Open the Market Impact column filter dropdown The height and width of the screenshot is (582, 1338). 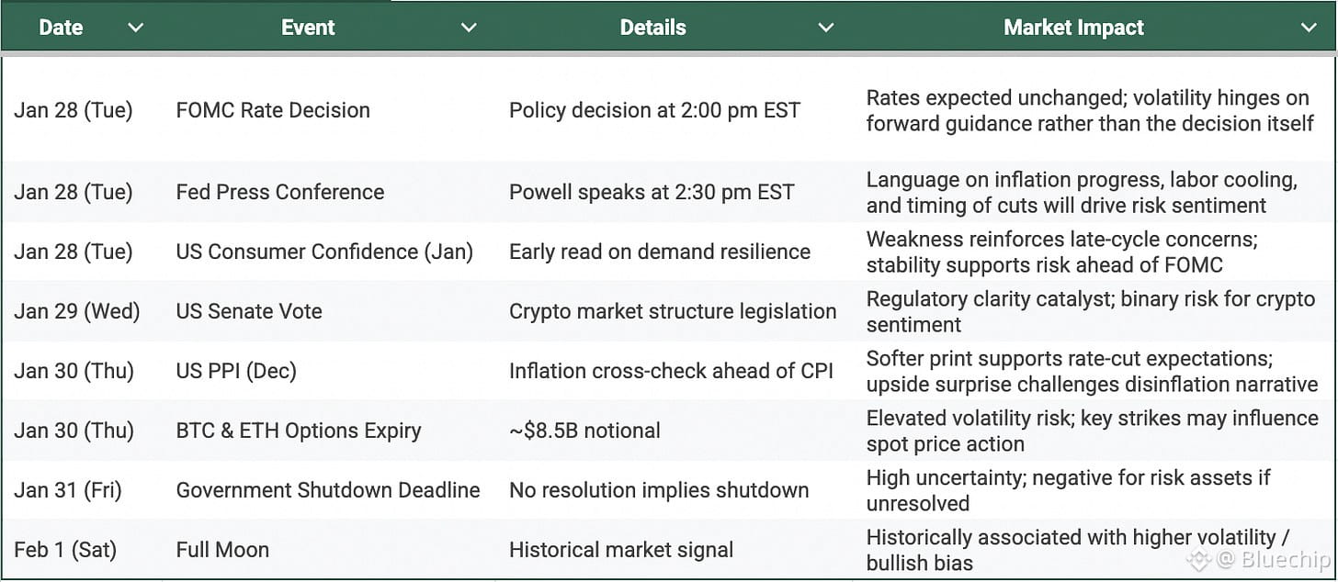point(1309,28)
